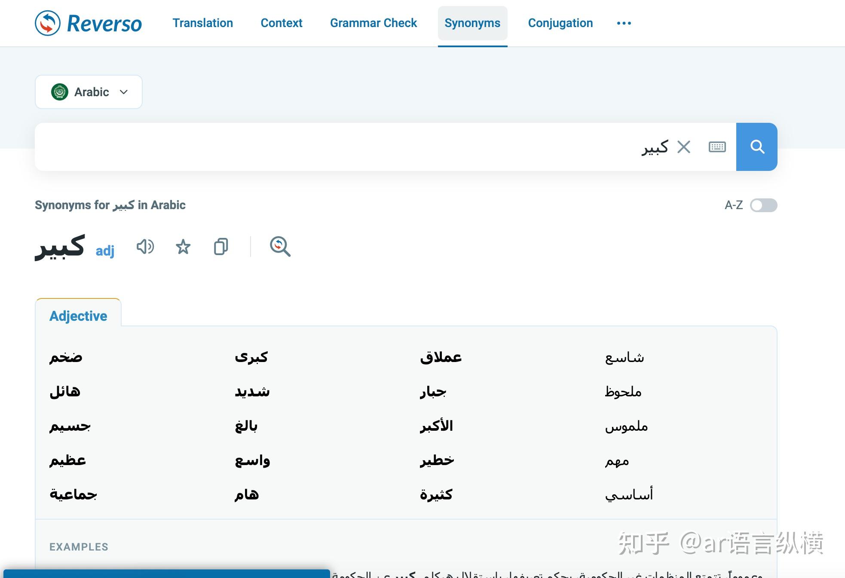Switch to the Translation tab
Screen dimensions: 845x578
tap(203, 23)
